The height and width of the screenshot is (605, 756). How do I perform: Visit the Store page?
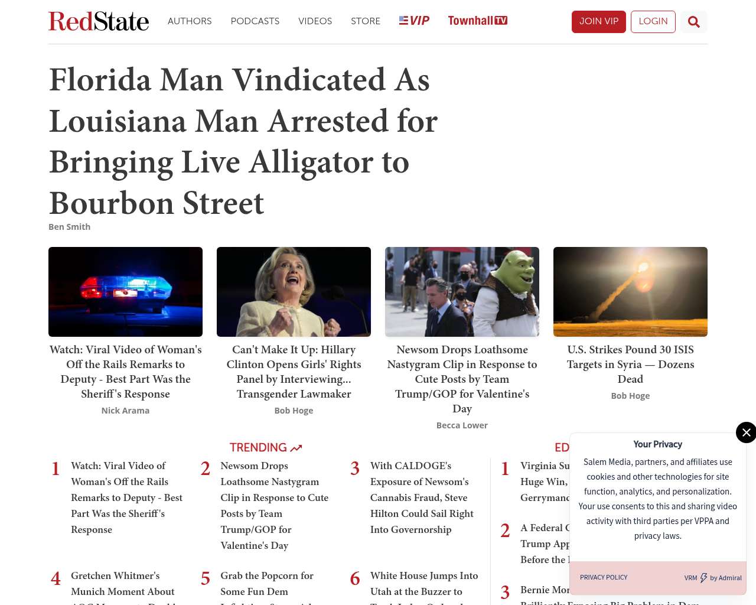366,21
